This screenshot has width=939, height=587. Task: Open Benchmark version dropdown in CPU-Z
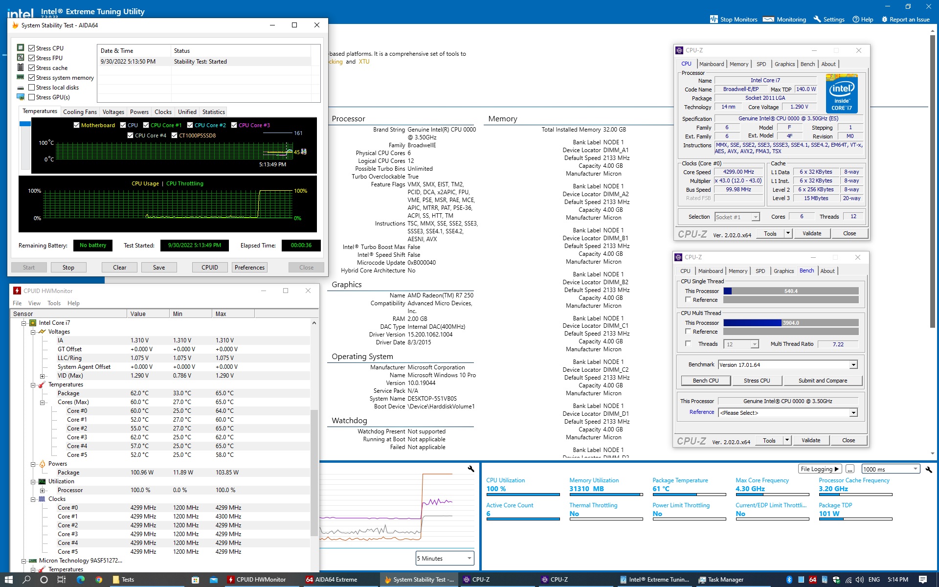coord(853,365)
